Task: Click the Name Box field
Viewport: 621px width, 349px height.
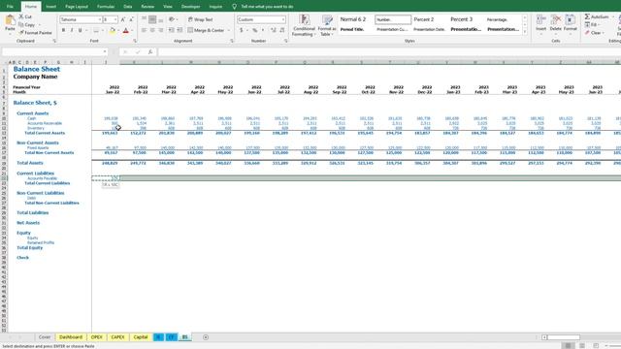Action: pyautogui.click(x=54, y=51)
